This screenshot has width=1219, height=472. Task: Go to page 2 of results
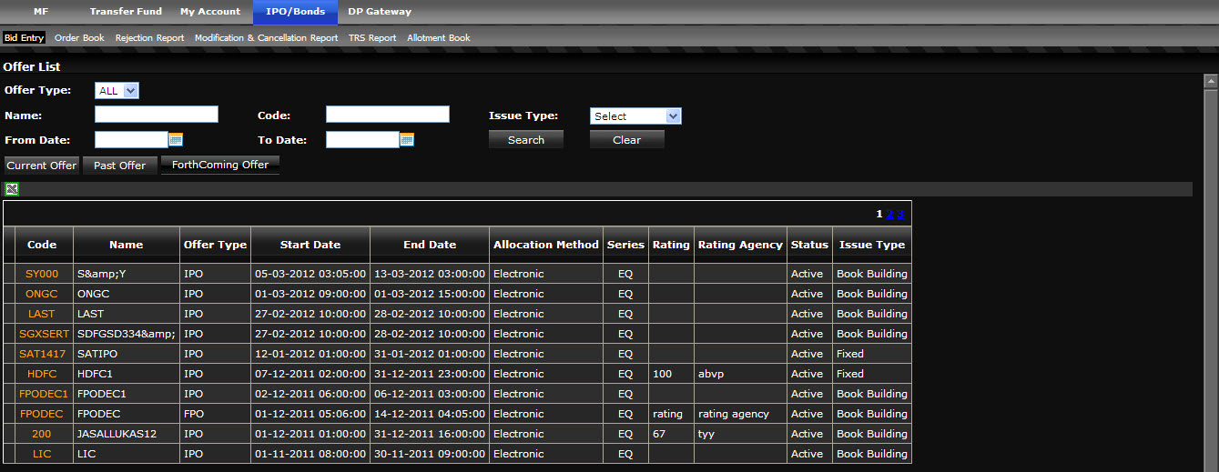(890, 215)
